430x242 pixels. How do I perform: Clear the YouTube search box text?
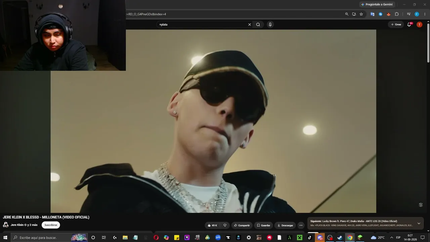(250, 25)
